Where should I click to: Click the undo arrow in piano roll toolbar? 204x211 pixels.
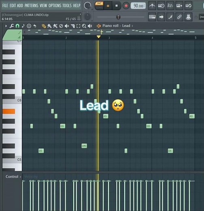coord(35,26)
